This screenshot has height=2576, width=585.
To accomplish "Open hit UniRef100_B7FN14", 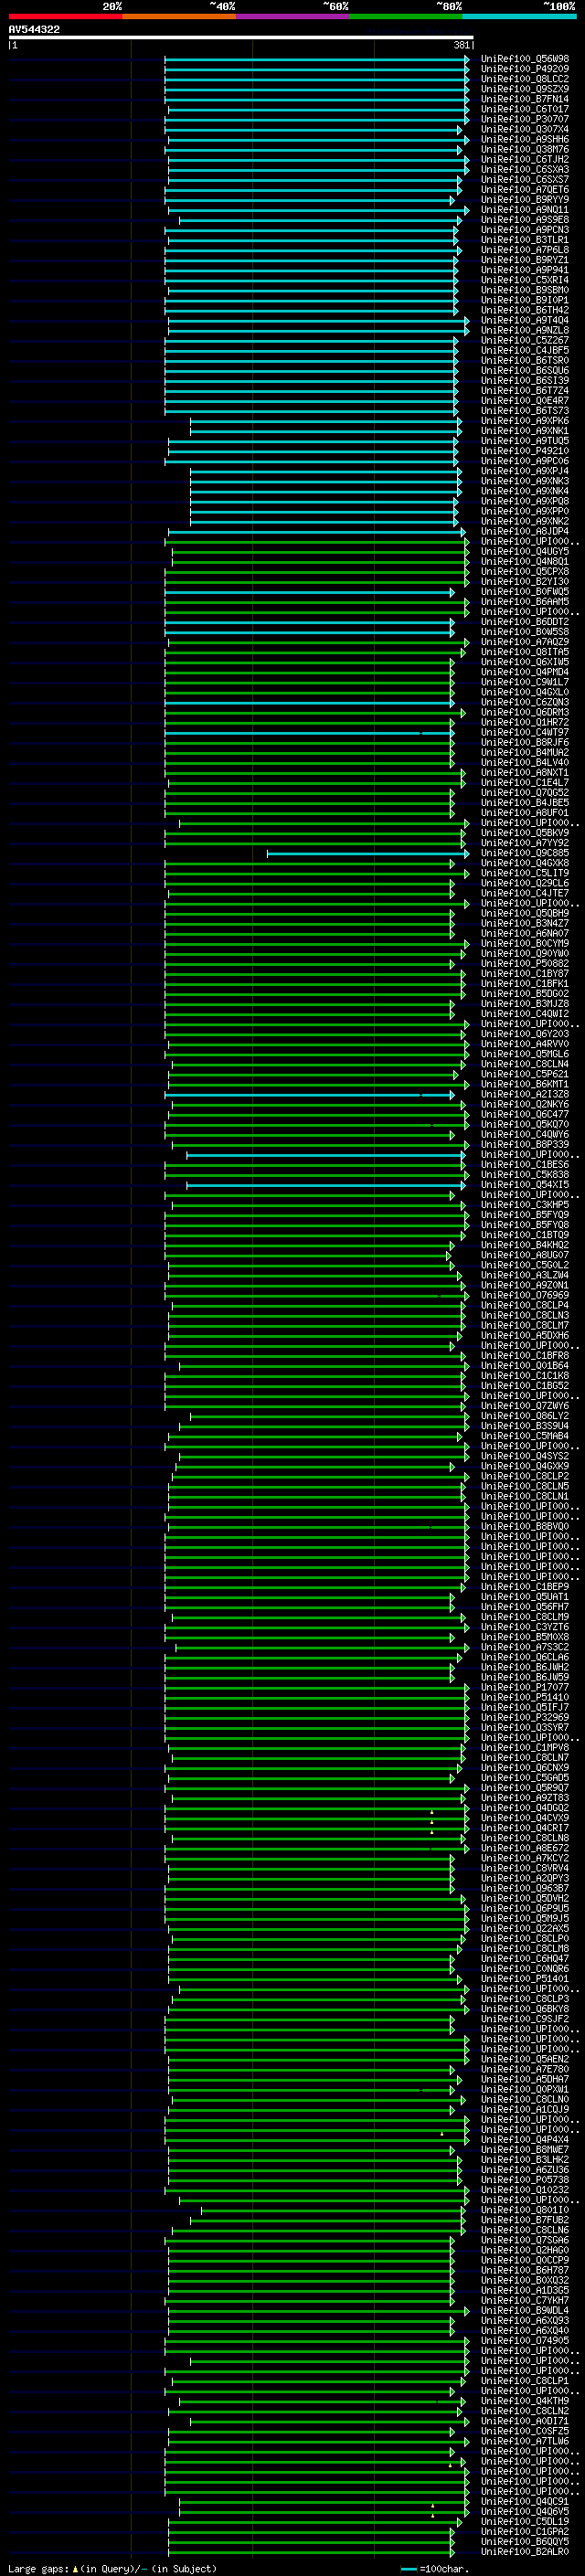I will click(x=525, y=99).
